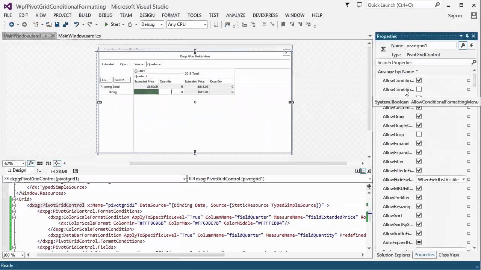
Task: Toggle a bookmark using the bookmark toolbar icon
Action: click(283, 24)
